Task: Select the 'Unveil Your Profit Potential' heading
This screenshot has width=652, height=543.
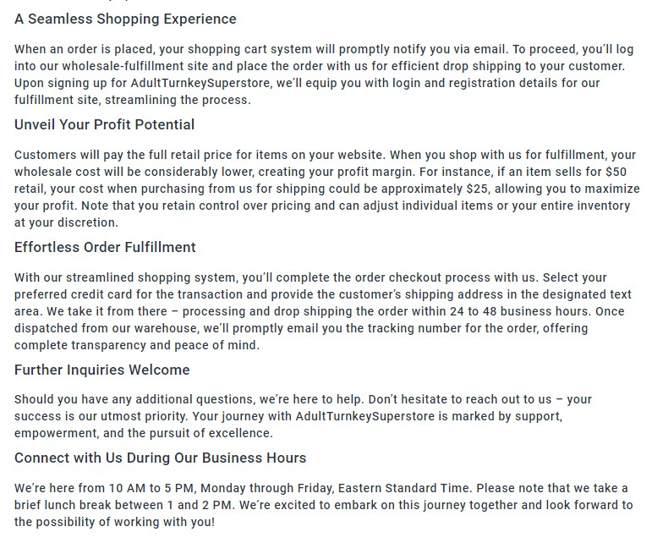Action: coord(104,124)
